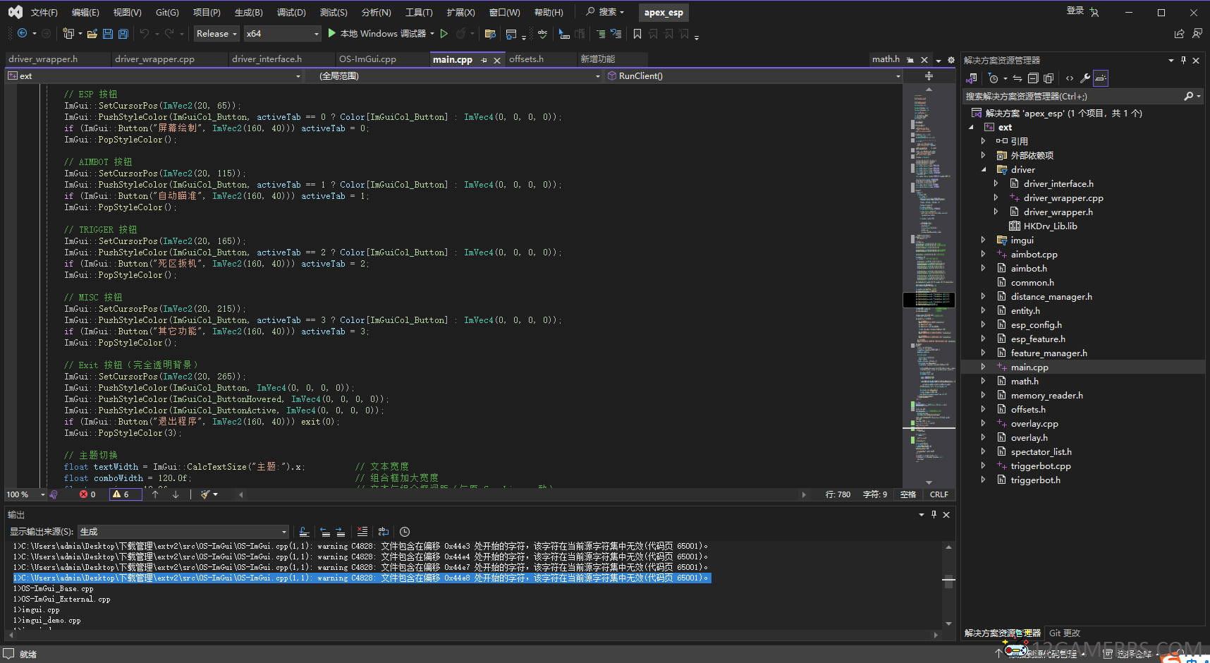Click Clear All icon in Output panel

362,532
